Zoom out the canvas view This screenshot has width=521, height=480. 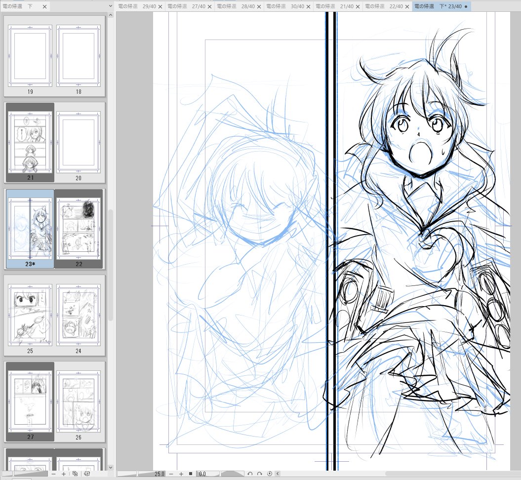171,474
